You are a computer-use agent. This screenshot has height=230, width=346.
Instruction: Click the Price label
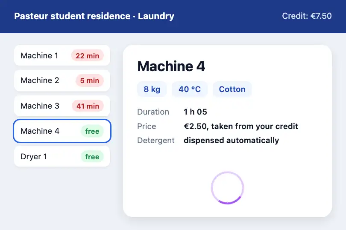pyautogui.click(x=147, y=126)
